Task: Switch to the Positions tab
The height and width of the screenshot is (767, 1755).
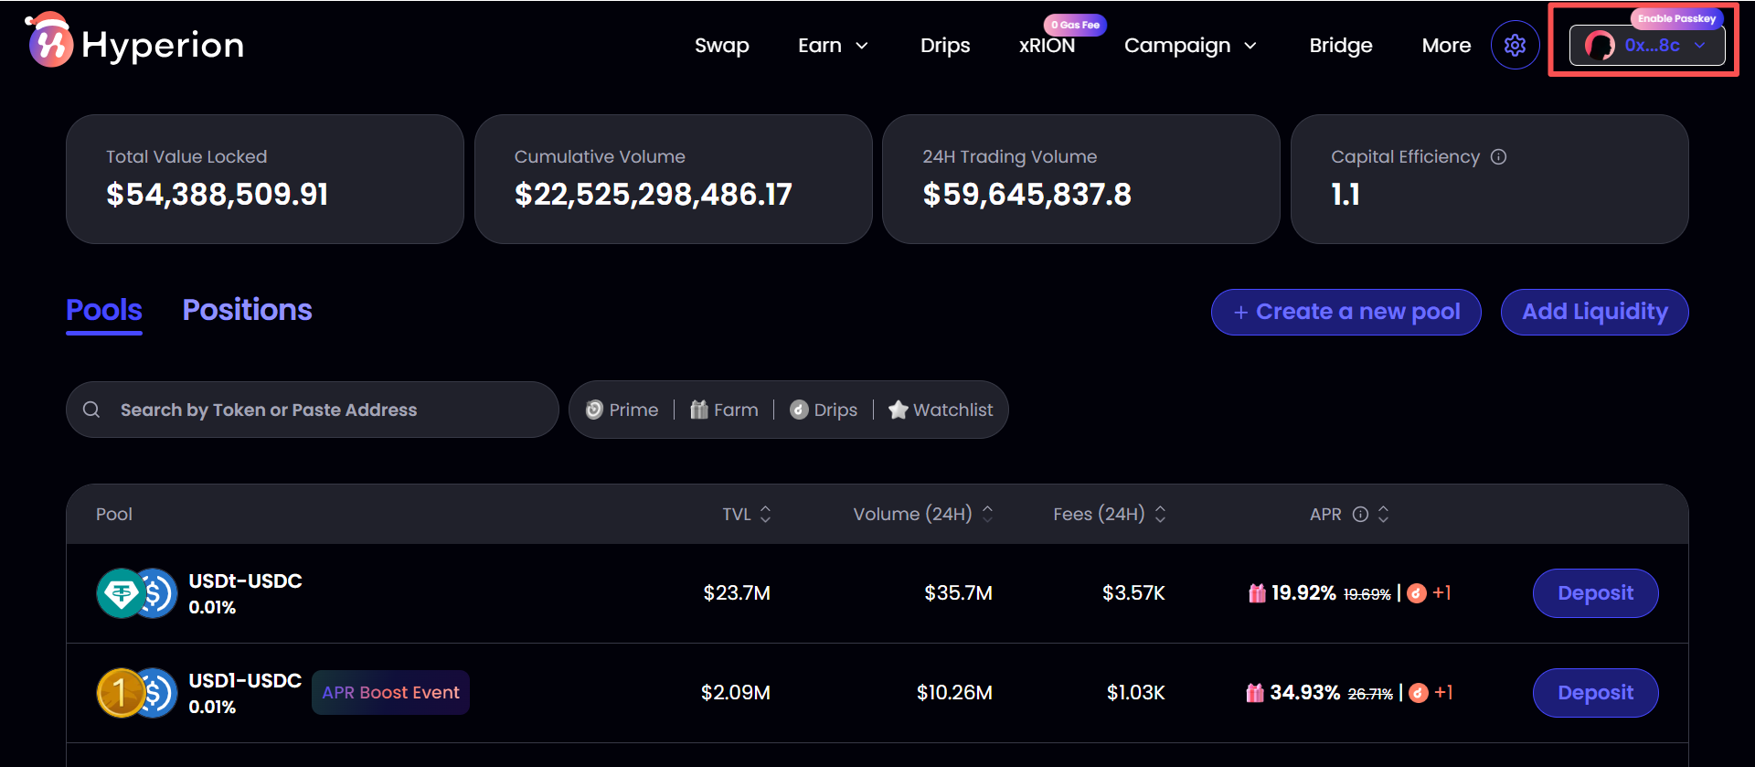Action: 247,310
